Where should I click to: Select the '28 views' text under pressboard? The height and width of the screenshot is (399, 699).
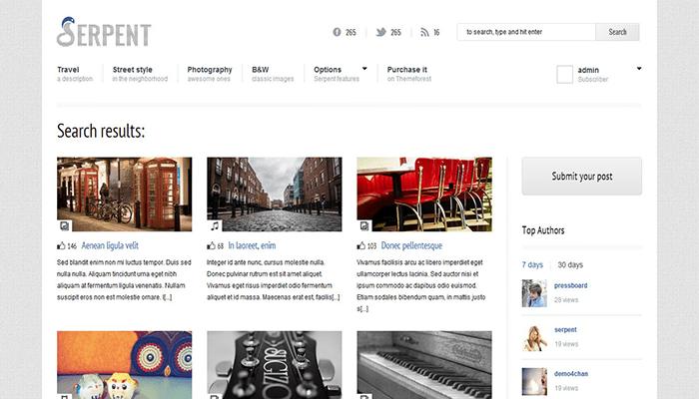click(566, 299)
